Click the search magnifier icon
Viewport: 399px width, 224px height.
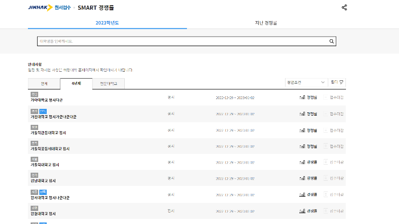click(x=331, y=41)
